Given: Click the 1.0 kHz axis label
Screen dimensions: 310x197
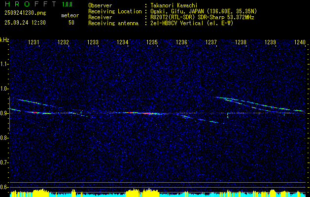Looking at the screenshot, I should click(x=4, y=89).
